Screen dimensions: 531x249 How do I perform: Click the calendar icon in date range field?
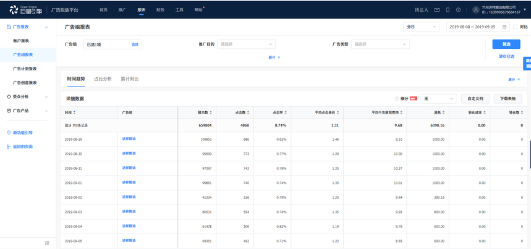(504, 27)
